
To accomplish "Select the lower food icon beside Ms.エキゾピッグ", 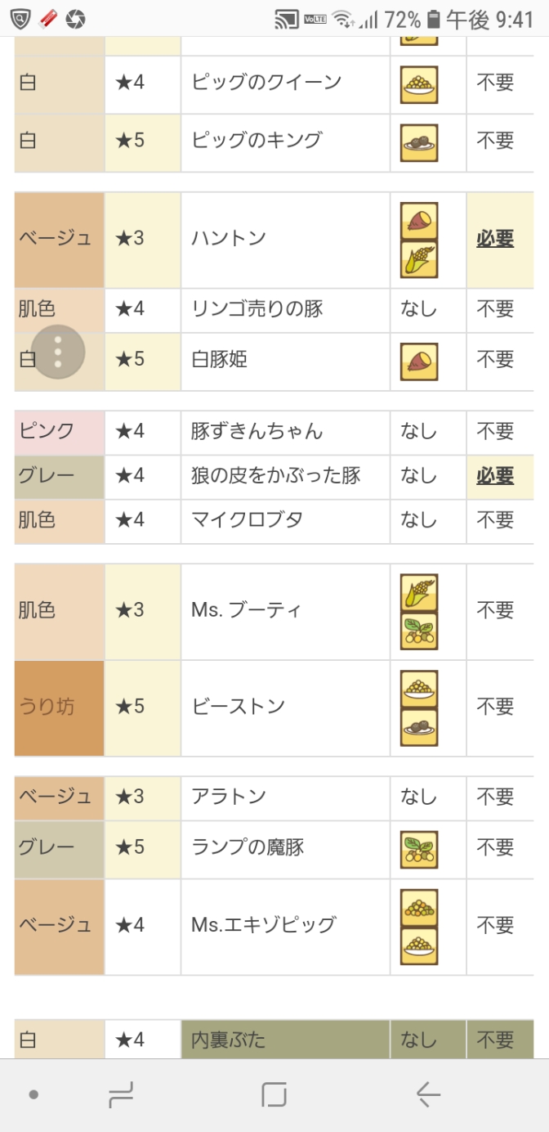I will tap(419, 946).
